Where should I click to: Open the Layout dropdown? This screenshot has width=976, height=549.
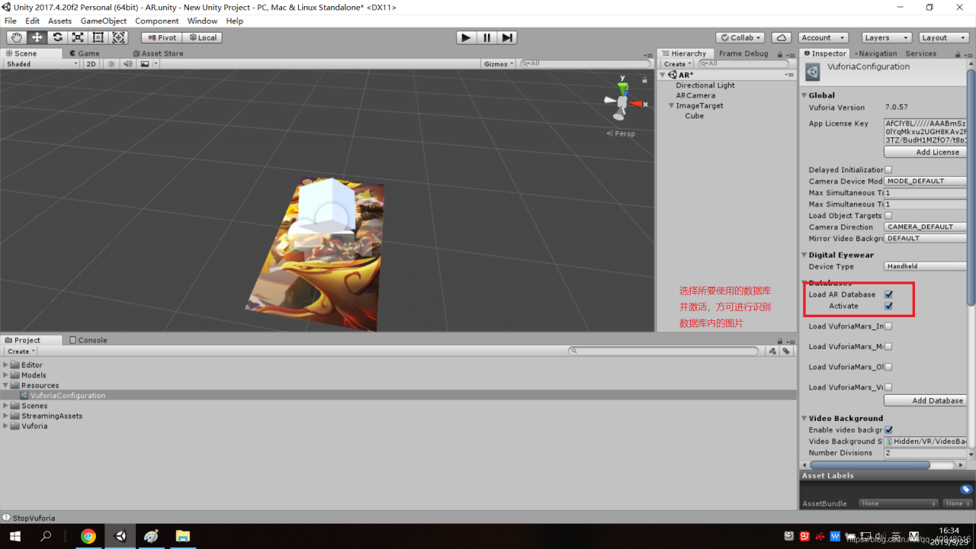click(x=943, y=37)
